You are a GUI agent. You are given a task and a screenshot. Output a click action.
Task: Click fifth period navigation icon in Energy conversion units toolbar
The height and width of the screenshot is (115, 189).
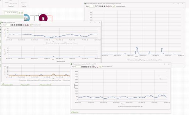[x=21, y=25]
